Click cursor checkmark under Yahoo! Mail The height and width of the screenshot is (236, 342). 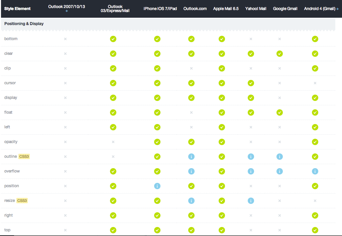pos(251,83)
